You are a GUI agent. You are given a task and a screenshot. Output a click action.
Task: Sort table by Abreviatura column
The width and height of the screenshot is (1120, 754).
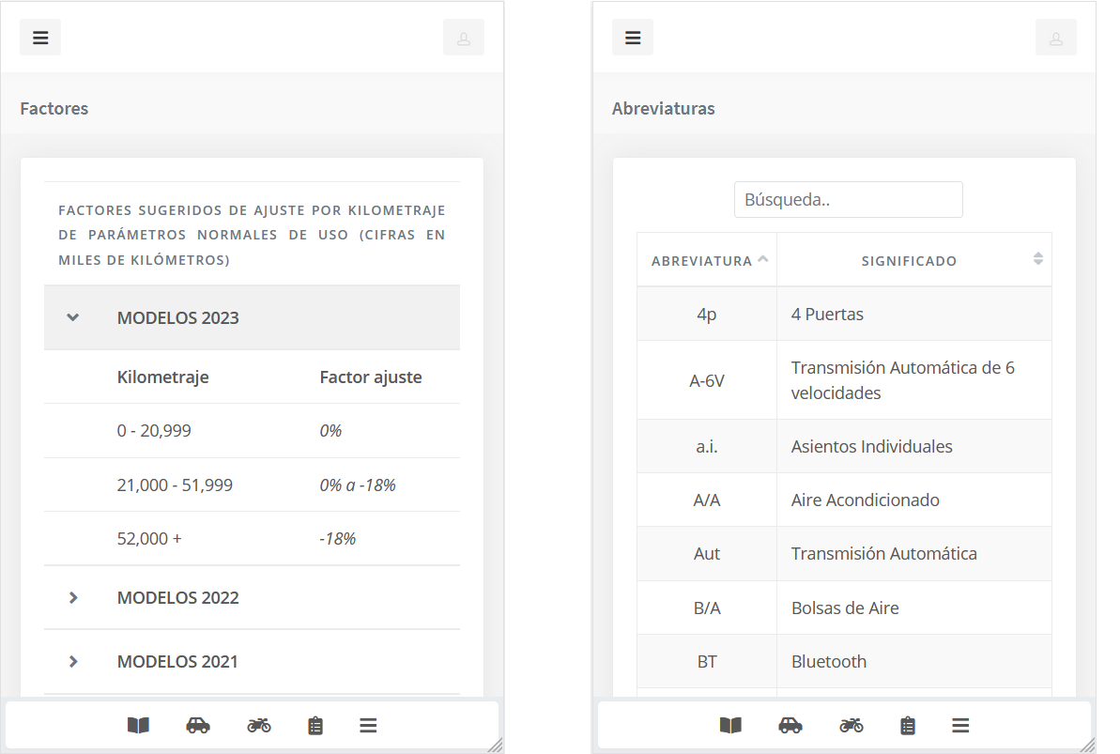(x=707, y=260)
